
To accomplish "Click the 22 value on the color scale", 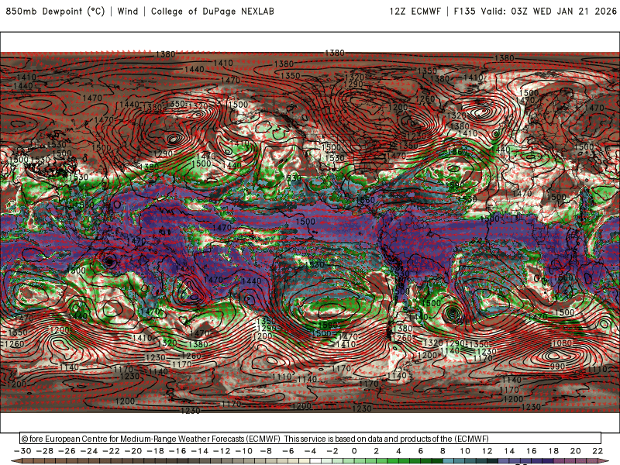I will pyautogui.click(x=598, y=451).
